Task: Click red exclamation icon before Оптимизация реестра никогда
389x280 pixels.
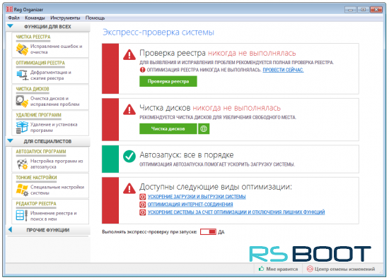Action: coord(142,70)
